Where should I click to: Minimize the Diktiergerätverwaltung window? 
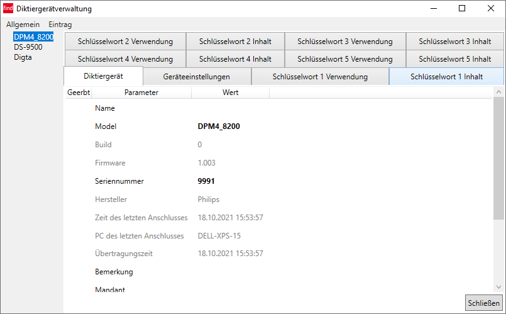pyautogui.click(x=434, y=8)
